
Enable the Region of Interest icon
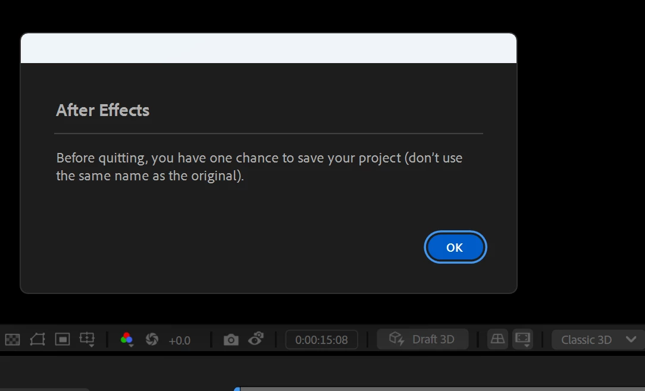tap(62, 340)
